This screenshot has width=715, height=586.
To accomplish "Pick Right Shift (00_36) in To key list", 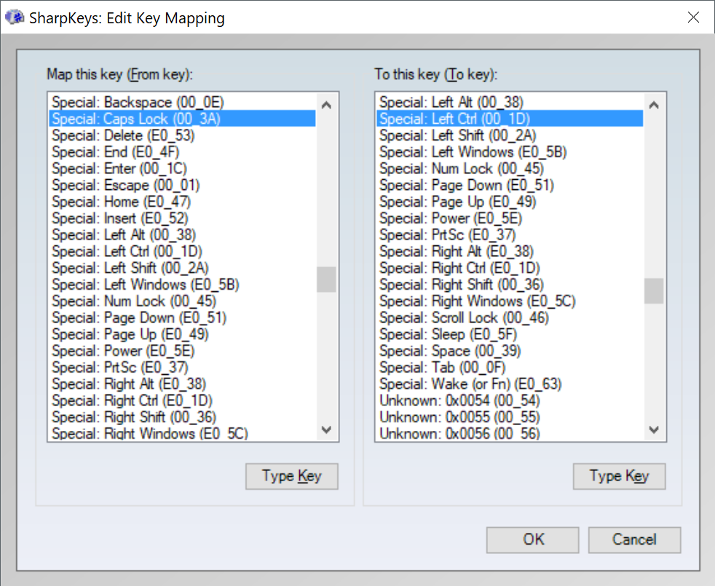I will [x=510, y=284].
